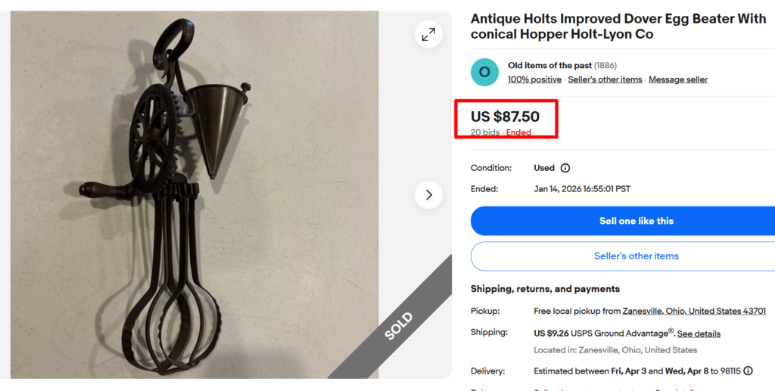This screenshot has height=391, width=775.
Task: Click the seller's teal avatar icon
Action: 484,72
